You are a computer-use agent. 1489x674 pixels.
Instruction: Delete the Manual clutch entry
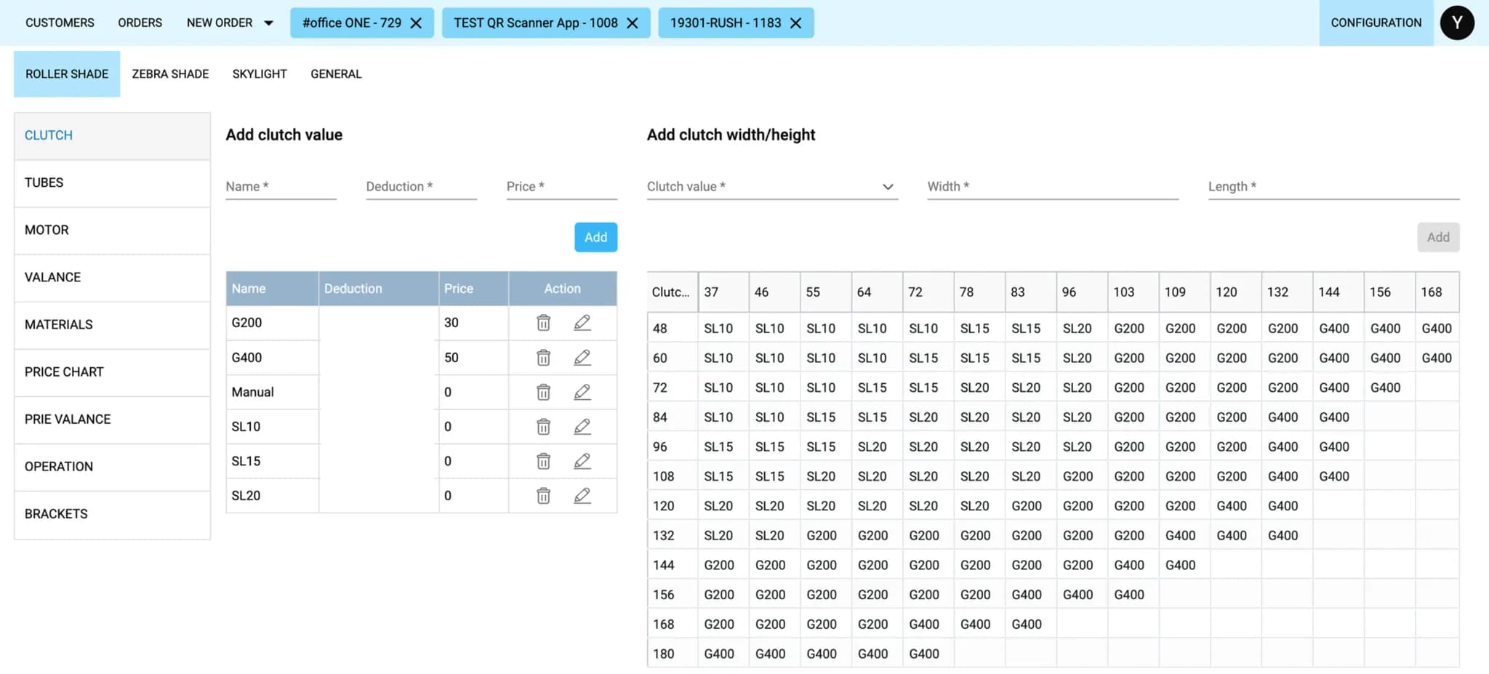(x=543, y=392)
